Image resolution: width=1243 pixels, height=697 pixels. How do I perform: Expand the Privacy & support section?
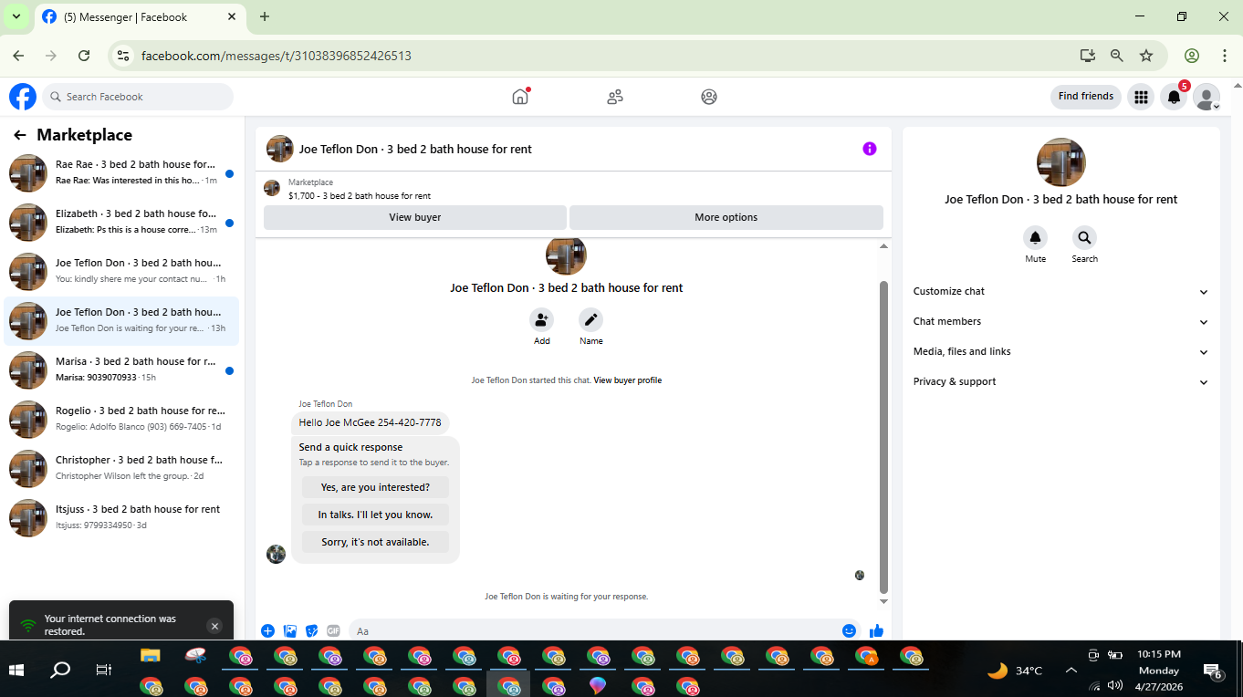pyautogui.click(x=1060, y=382)
